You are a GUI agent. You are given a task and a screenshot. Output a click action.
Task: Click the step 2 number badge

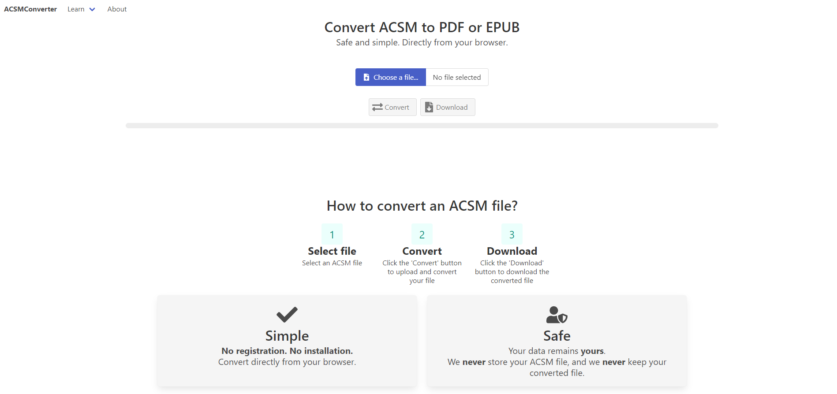[x=422, y=234]
